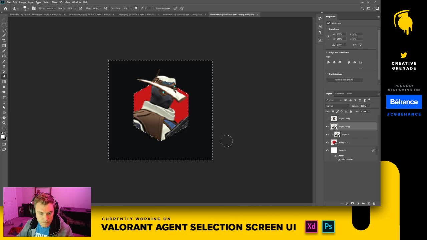Open the Normal blend mode dropdown

[x=338, y=106]
